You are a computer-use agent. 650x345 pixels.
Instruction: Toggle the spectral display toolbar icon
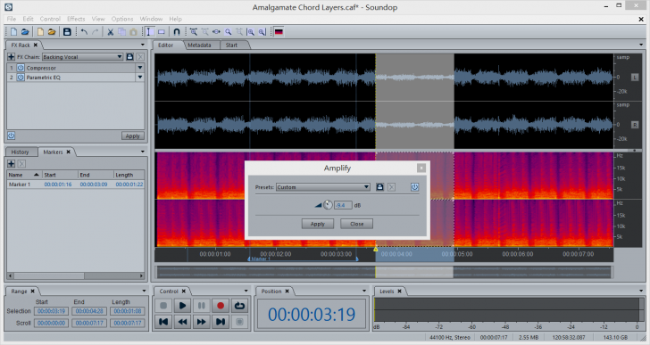tap(279, 32)
